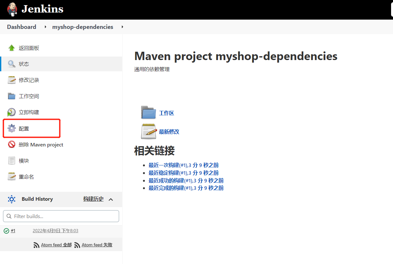
Task: Open the Atom feed 全部 link
Action: (56, 245)
